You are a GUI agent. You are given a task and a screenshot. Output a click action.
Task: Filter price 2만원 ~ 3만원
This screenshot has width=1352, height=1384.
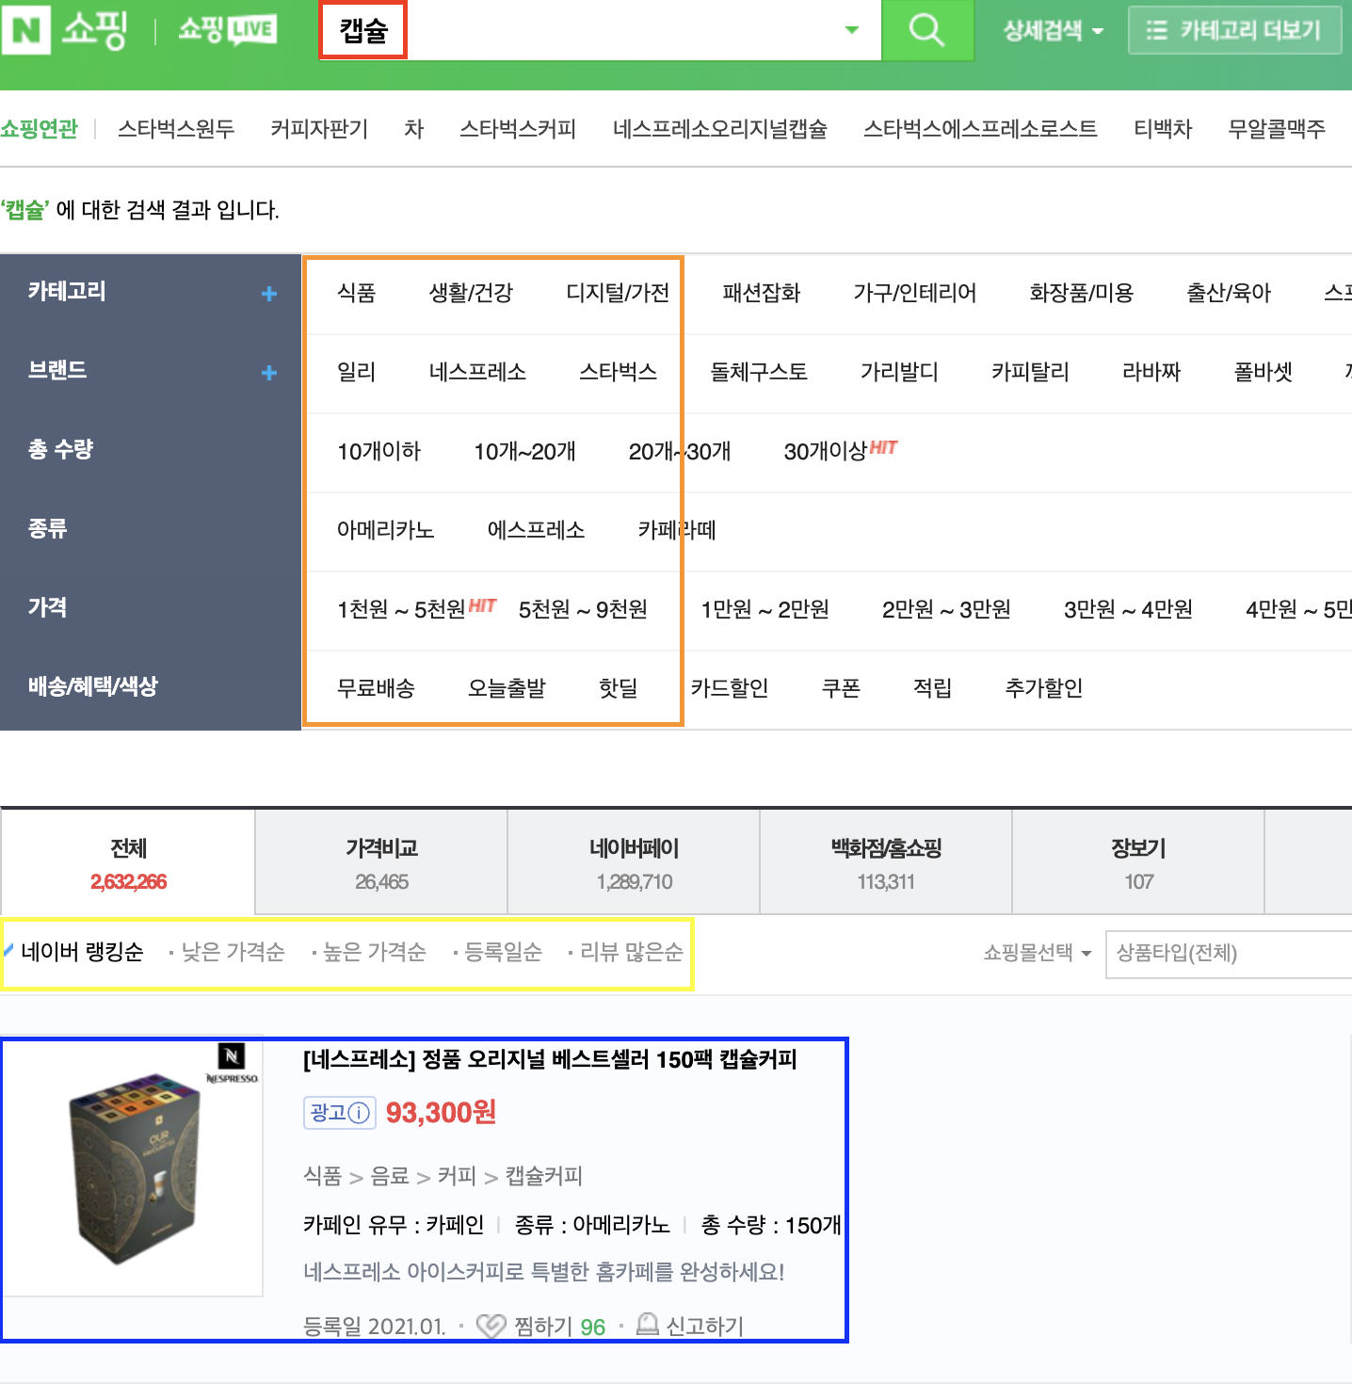point(946,609)
